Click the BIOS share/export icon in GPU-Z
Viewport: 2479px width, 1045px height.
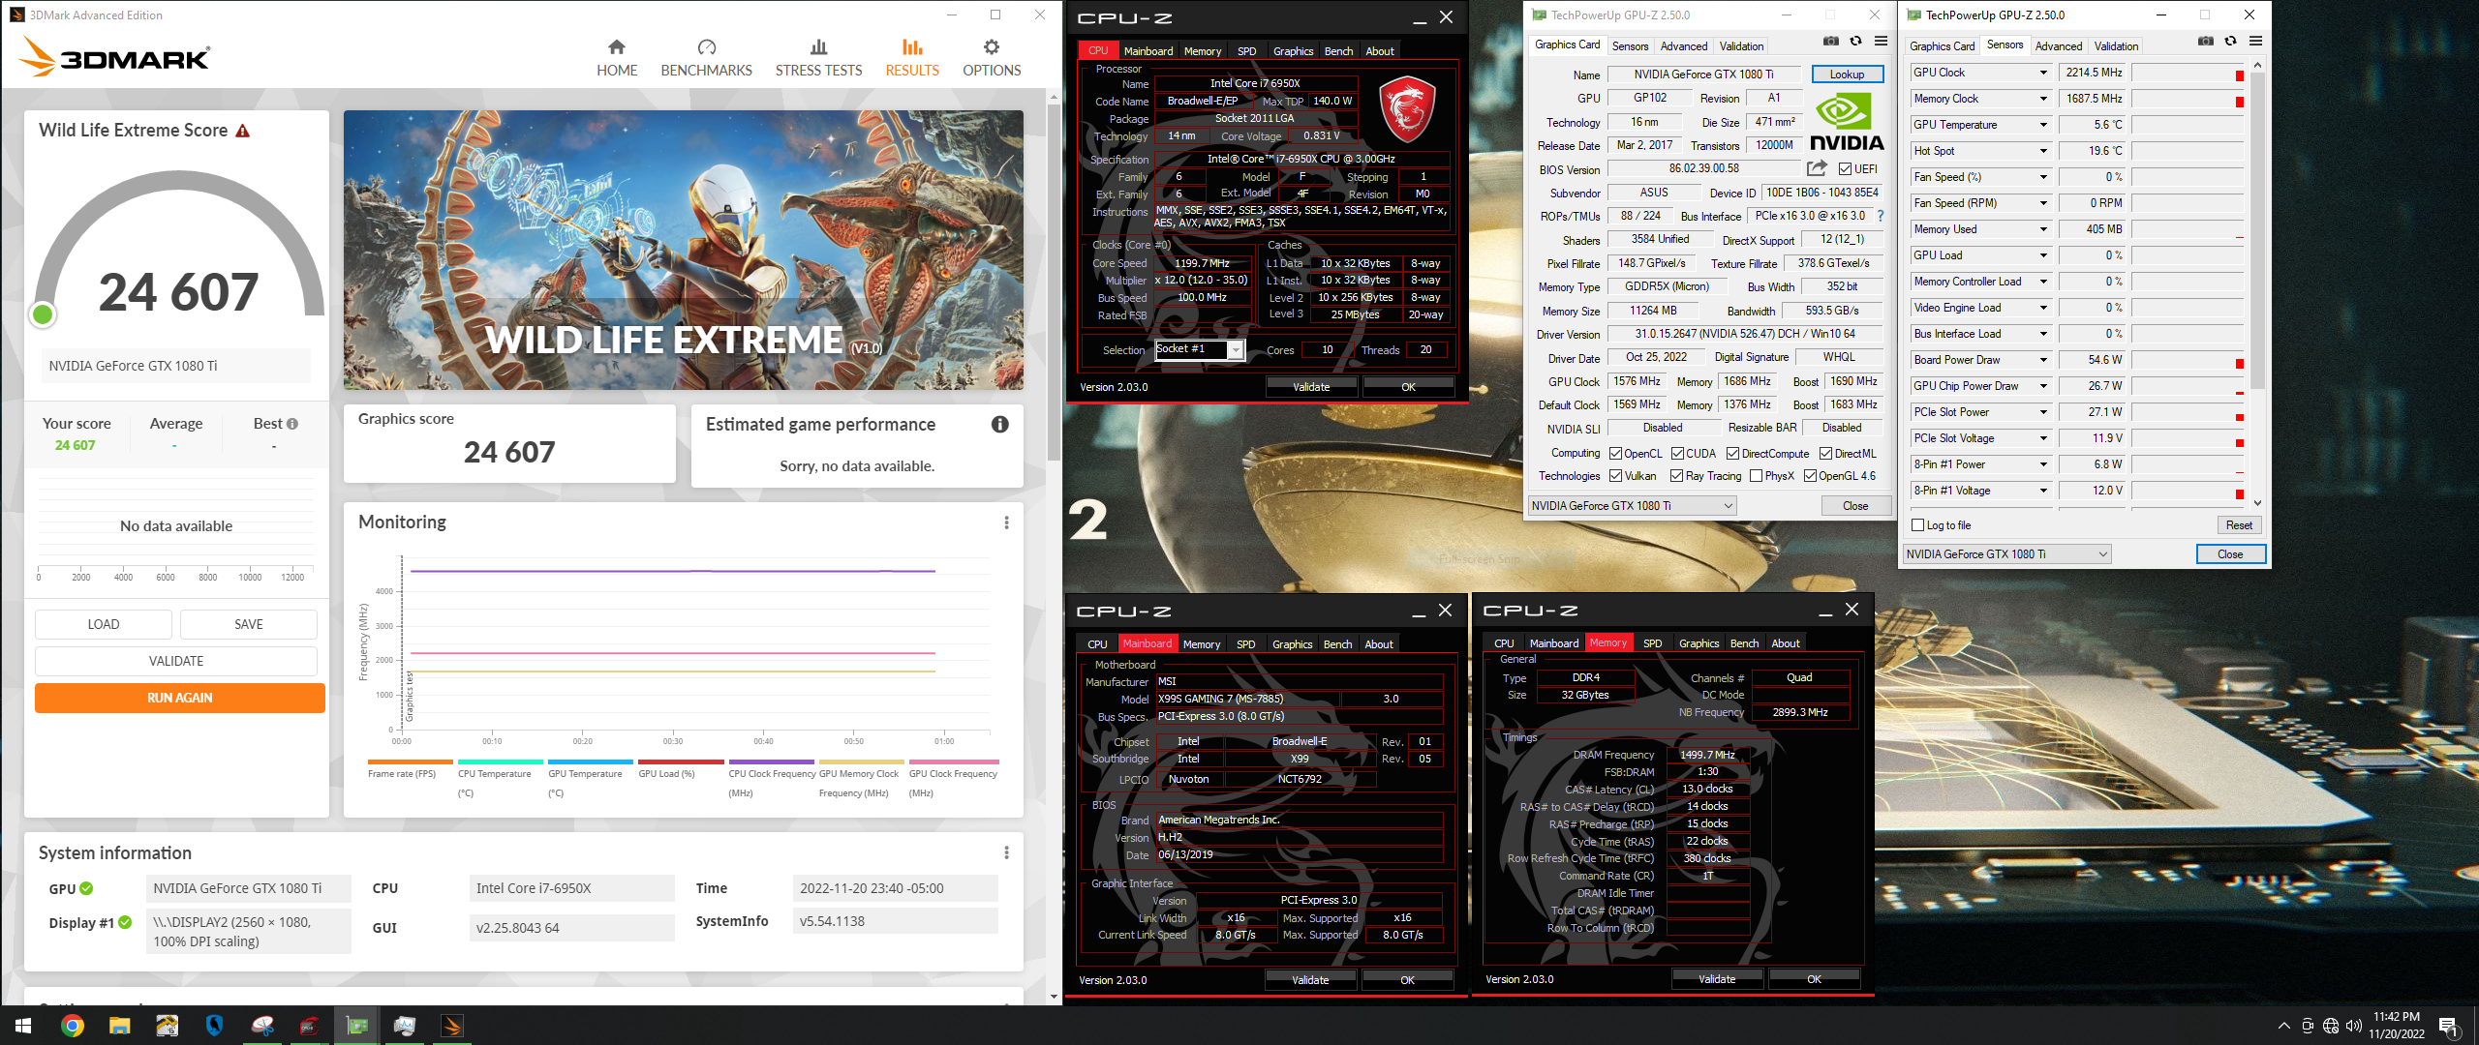pyautogui.click(x=1817, y=168)
